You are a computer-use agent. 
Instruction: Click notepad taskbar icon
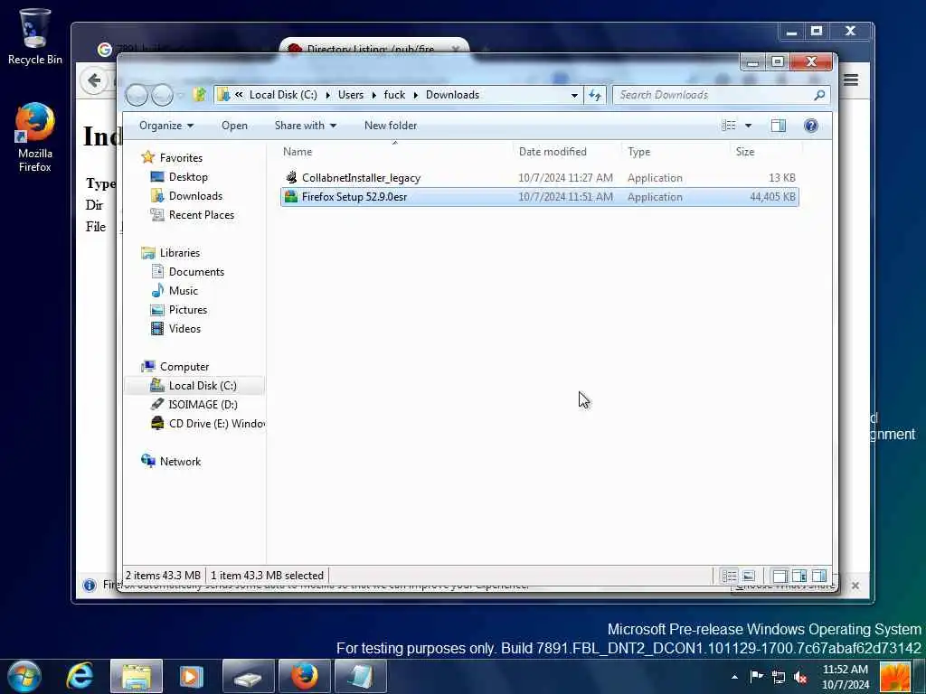click(x=360, y=676)
